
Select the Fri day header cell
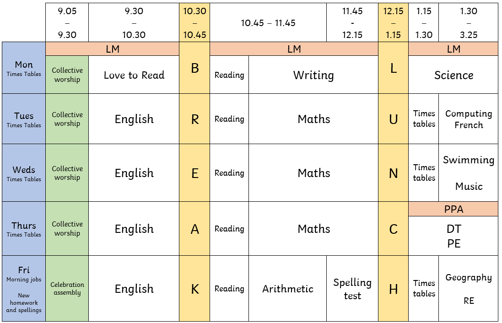(x=24, y=288)
